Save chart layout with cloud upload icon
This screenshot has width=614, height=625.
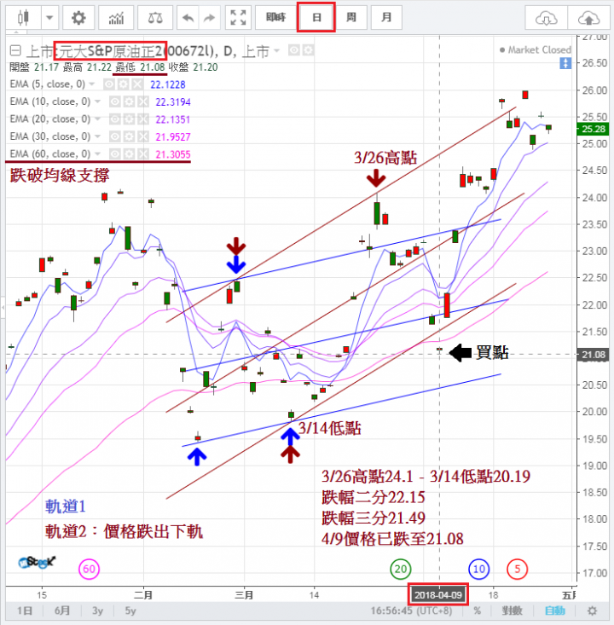588,18
